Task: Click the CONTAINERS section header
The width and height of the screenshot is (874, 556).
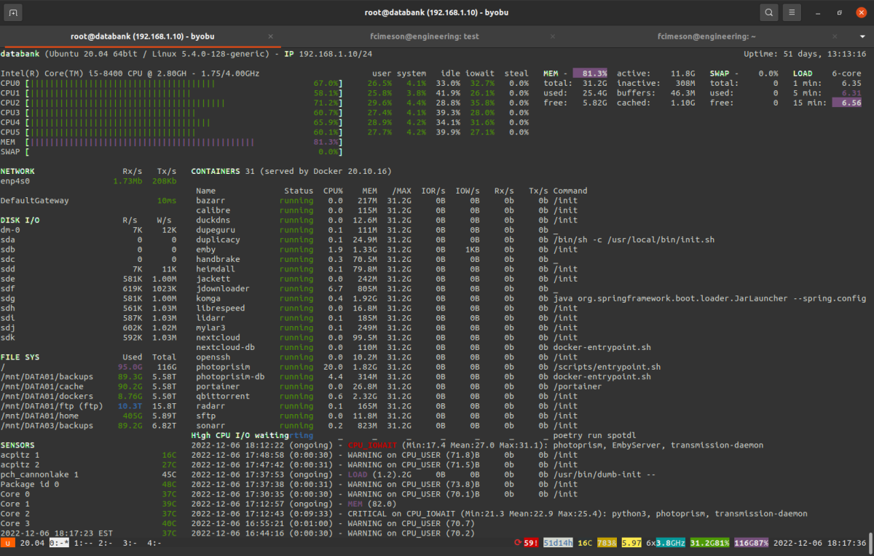Action: (215, 171)
